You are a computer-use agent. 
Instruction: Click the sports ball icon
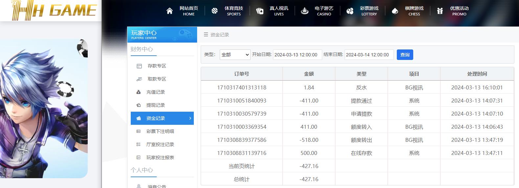(214, 11)
